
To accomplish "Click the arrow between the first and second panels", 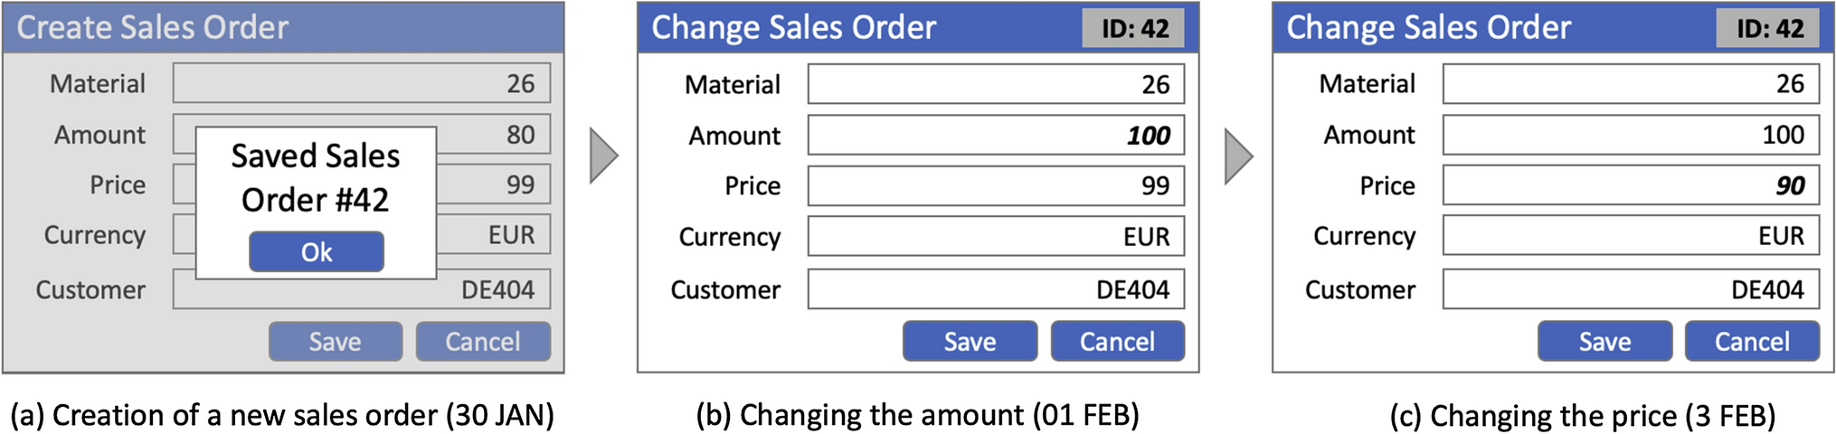I will pyautogui.click(x=603, y=156).
